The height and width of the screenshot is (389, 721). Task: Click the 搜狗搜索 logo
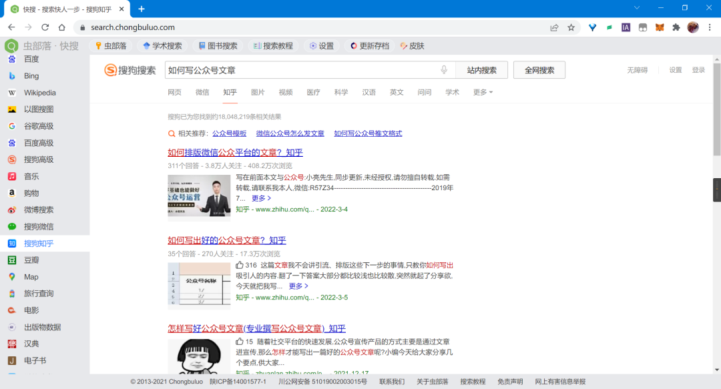tap(130, 70)
